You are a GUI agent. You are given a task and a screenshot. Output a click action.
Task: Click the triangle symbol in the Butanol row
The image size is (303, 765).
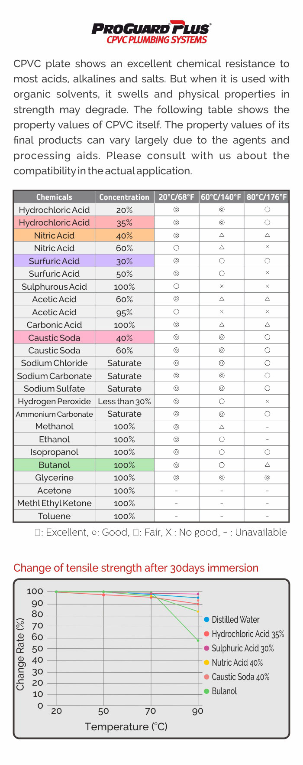click(267, 464)
